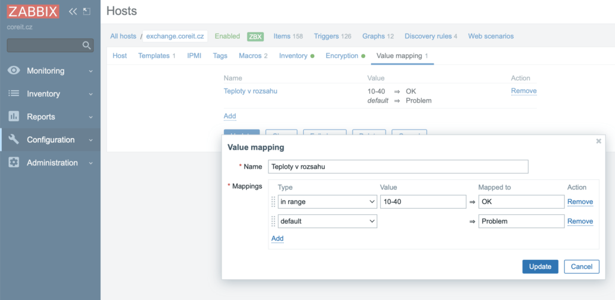Viewport: 615px width, 300px height.
Task: Click the Name field 'Teploty v rozsahu'
Action: click(398, 166)
